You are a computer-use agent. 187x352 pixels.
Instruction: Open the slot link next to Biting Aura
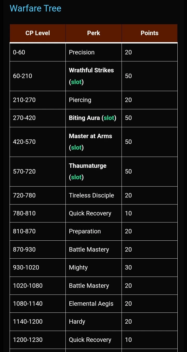tap(109, 118)
